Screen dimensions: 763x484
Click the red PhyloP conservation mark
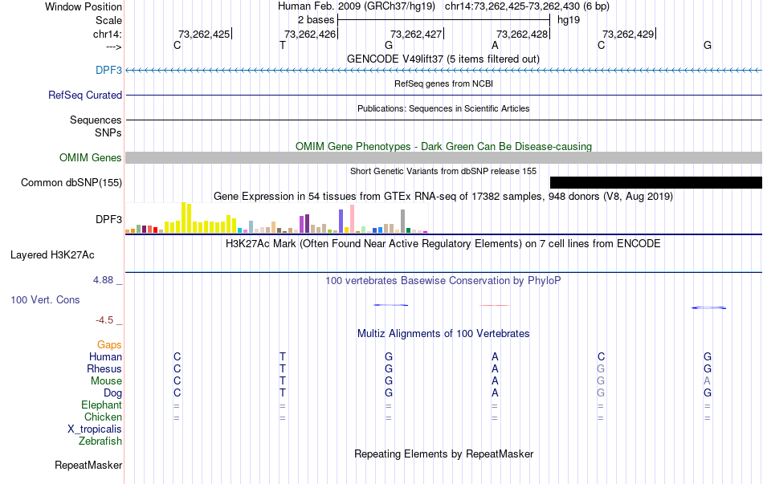pyautogui.click(x=495, y=306)
